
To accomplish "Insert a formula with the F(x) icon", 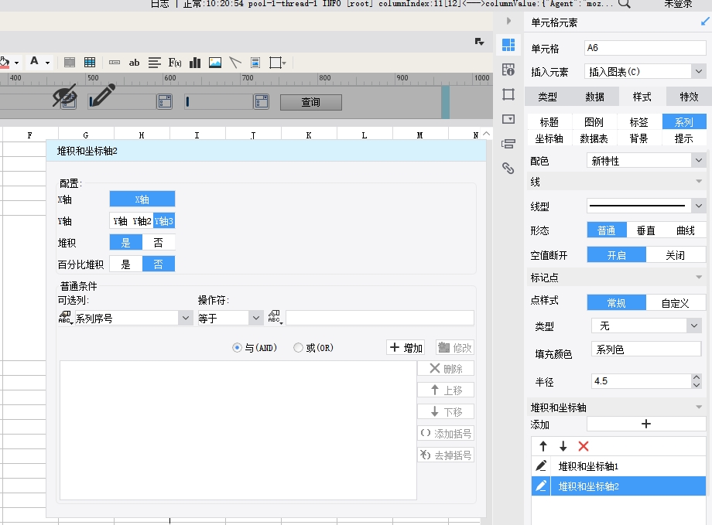I will (x=175, y=63).
